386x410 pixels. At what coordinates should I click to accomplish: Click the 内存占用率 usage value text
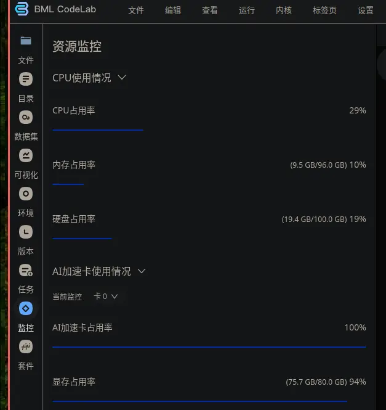(x=328, y=165)
